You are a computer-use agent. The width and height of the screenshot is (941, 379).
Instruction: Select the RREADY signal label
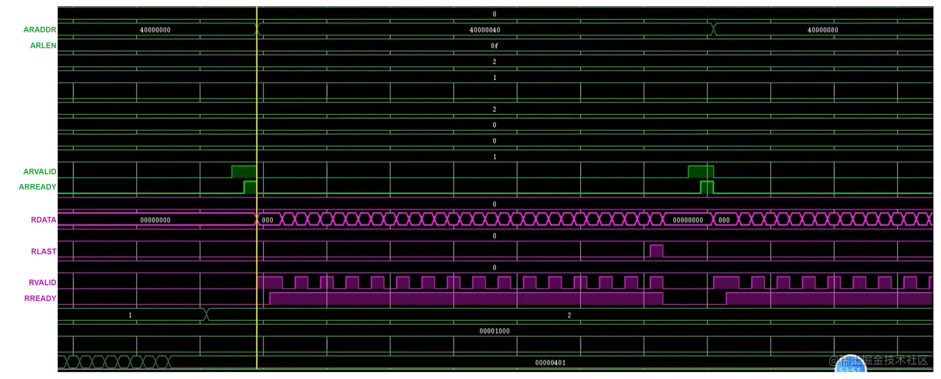tap(40, 298)
